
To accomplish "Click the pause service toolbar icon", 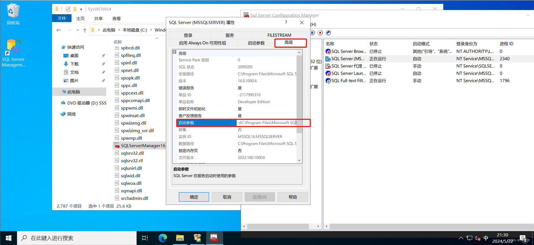I will 312,33.
